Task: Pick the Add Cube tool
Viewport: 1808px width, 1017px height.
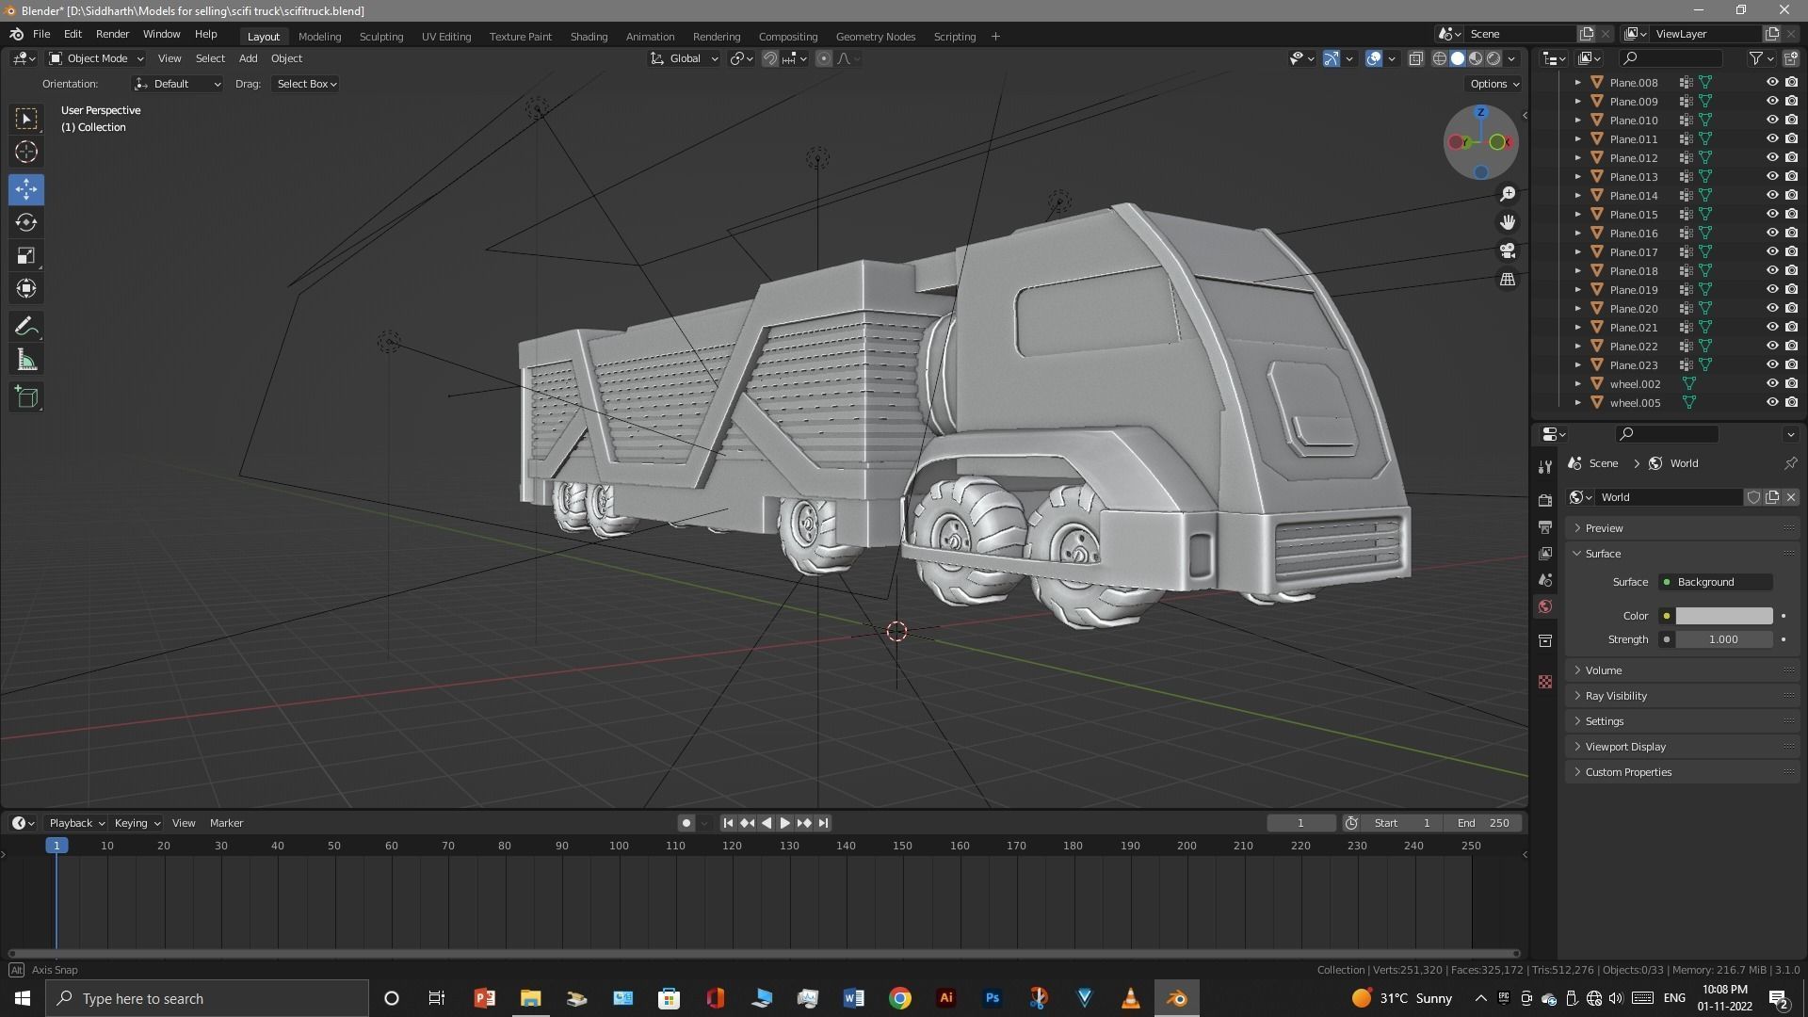Action: point(26,397)
